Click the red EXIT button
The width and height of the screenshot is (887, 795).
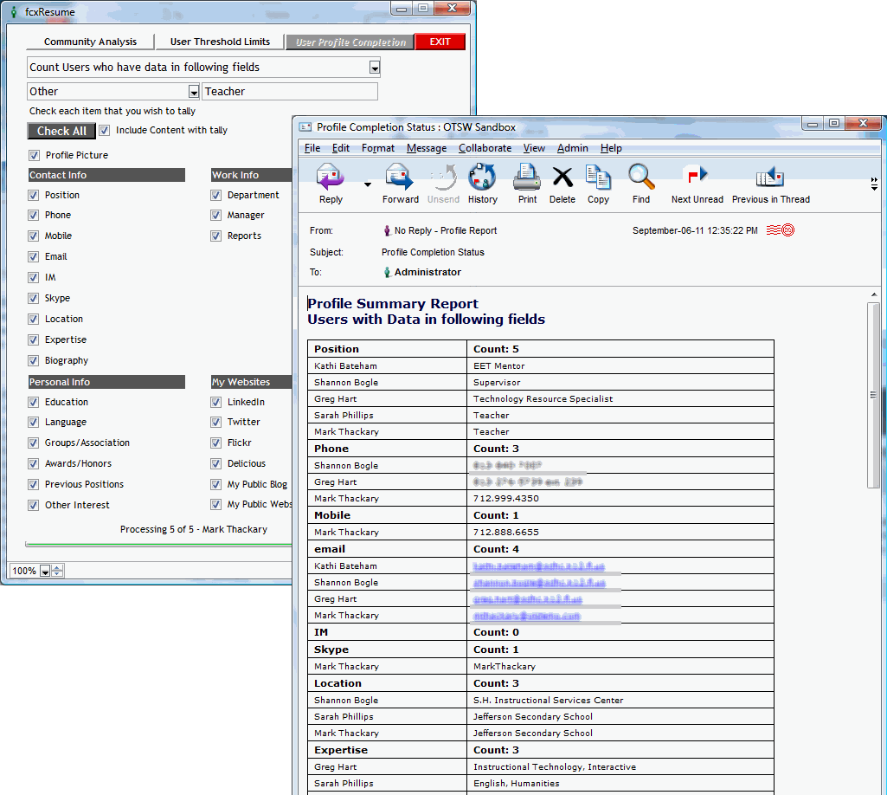[440, 42]
